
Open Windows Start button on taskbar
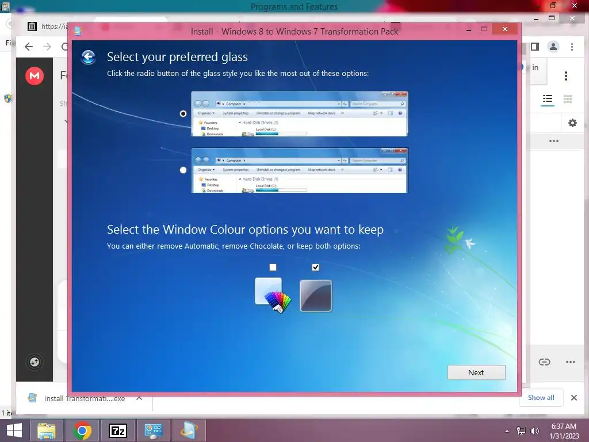[x=14, y=430]
